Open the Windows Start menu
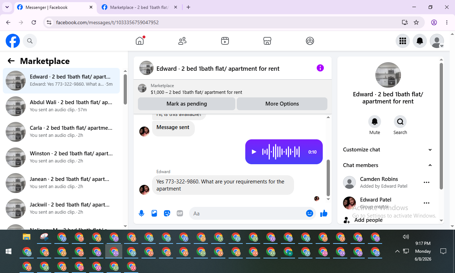The image size is (455, 273). click(9, 251)
